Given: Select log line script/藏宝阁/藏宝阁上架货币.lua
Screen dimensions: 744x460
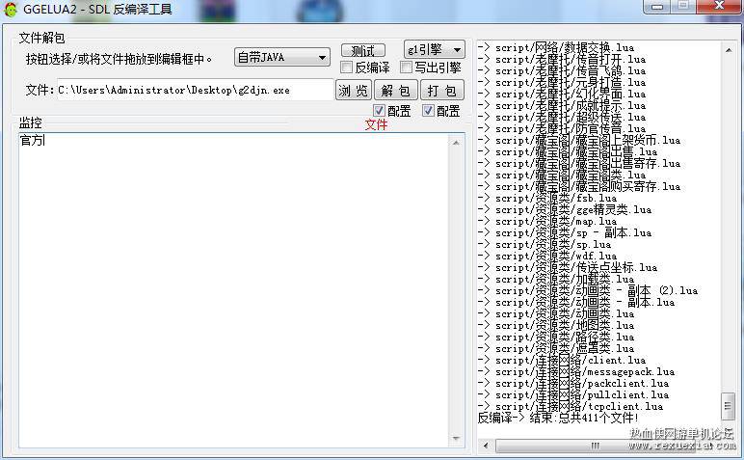Looking at the screenshot, I should click(x=579, y=141).
